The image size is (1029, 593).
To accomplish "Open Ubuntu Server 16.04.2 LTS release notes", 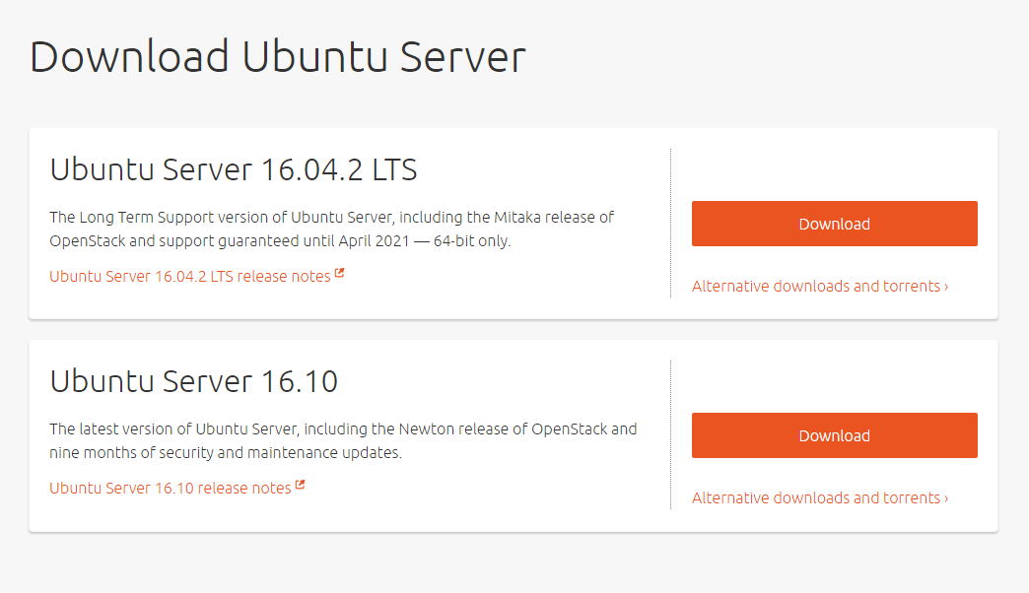I will click(190, 277).
